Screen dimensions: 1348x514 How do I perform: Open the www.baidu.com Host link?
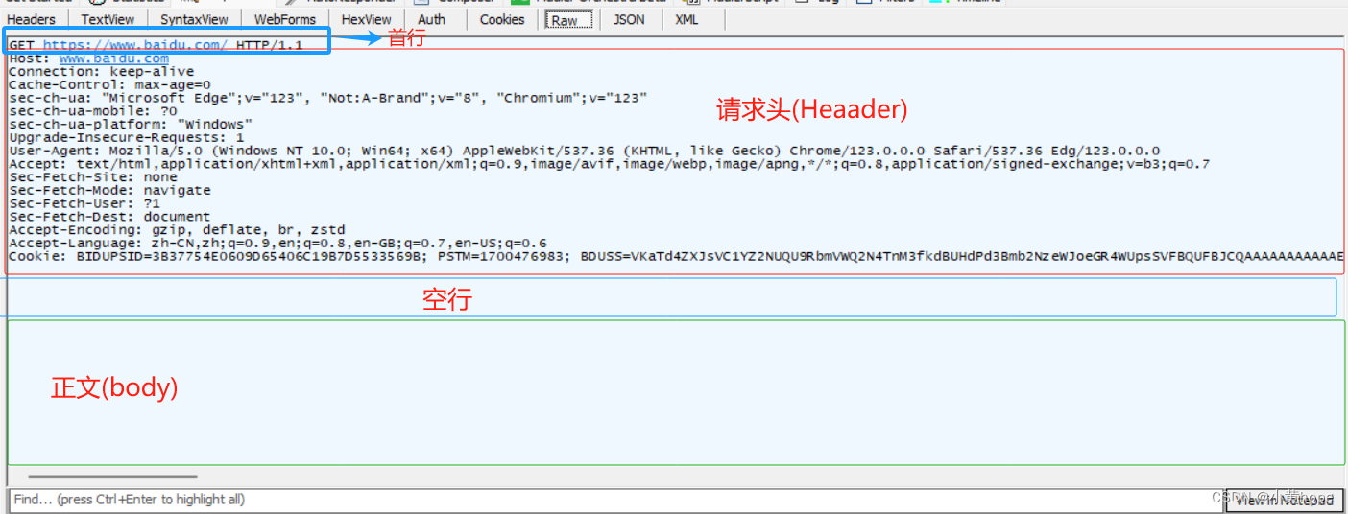tap(113, 58)
